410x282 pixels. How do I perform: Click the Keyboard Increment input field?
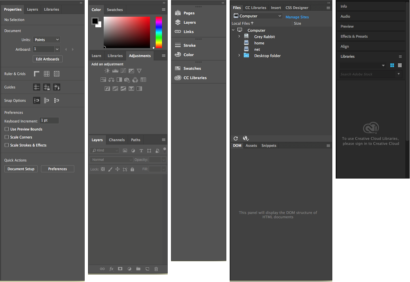[x=49, y=120]
